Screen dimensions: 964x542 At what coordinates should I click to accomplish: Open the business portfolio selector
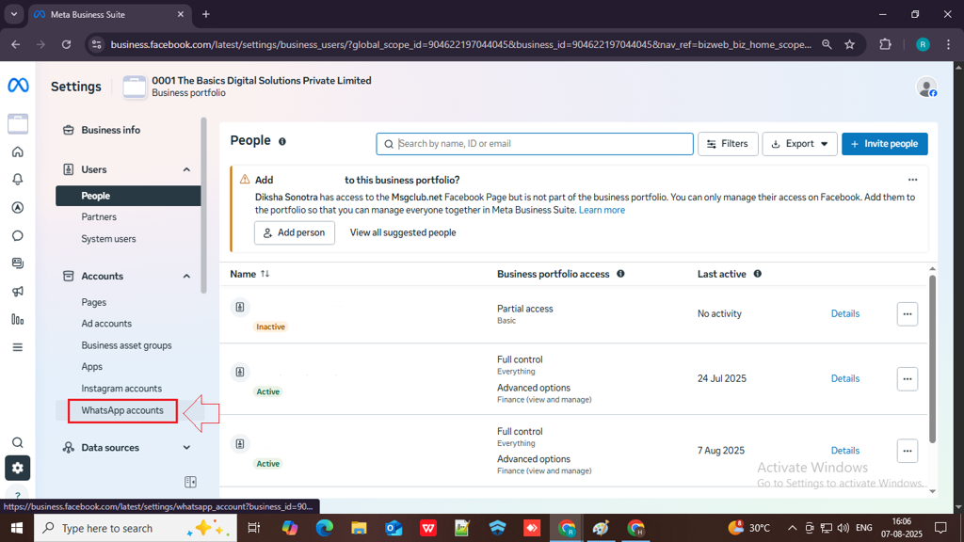pos(248,87)
